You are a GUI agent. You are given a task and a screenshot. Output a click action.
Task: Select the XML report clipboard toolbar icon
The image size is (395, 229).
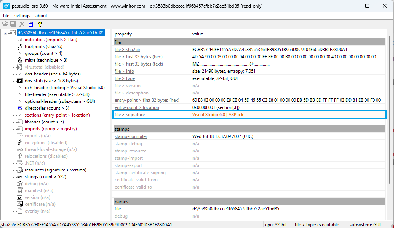pos(30,24)
